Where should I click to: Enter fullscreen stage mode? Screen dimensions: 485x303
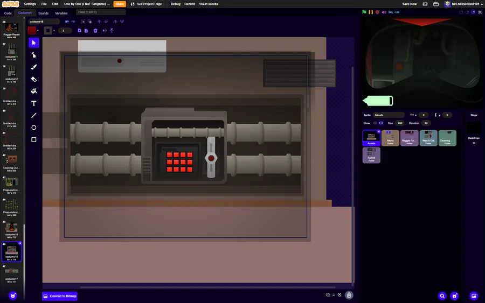coord(480,12)
